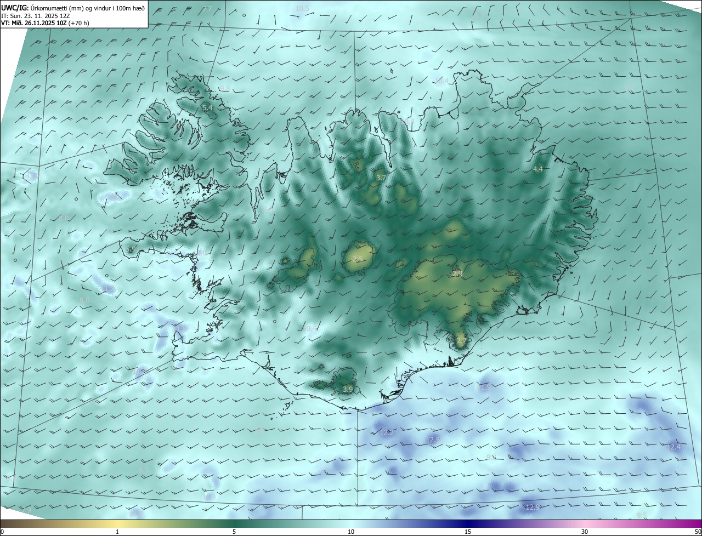Image resolution: width=702 pixels, height=536 pixels.
Task: Click the color scale tick labeled 10
Action: coord(351,532)
